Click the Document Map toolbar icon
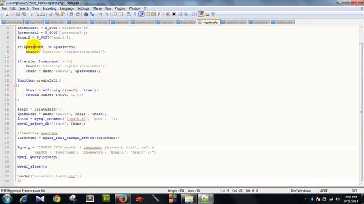This screenshot has width=364, height=204. 154,14
